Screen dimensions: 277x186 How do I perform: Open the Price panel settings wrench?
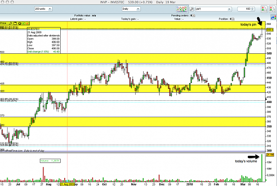point(11,23)
